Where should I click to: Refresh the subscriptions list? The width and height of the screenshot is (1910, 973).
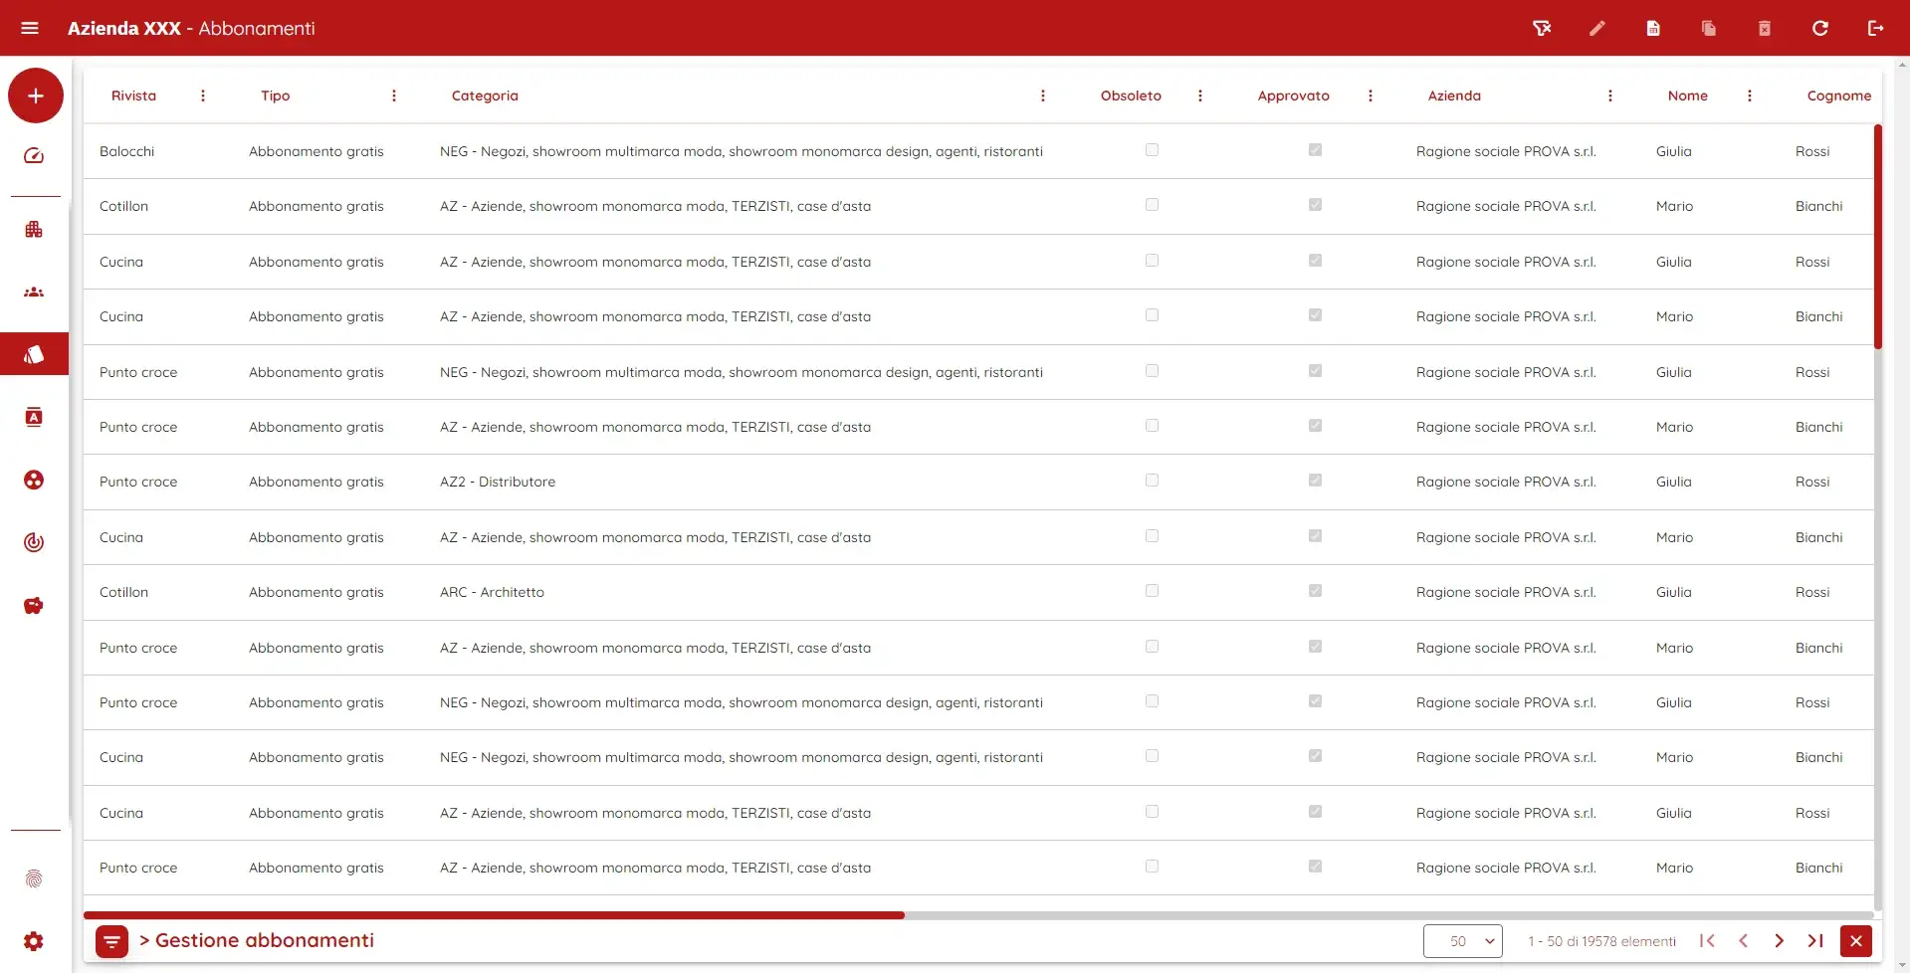pyautogui.click(x=1820, y=28)
